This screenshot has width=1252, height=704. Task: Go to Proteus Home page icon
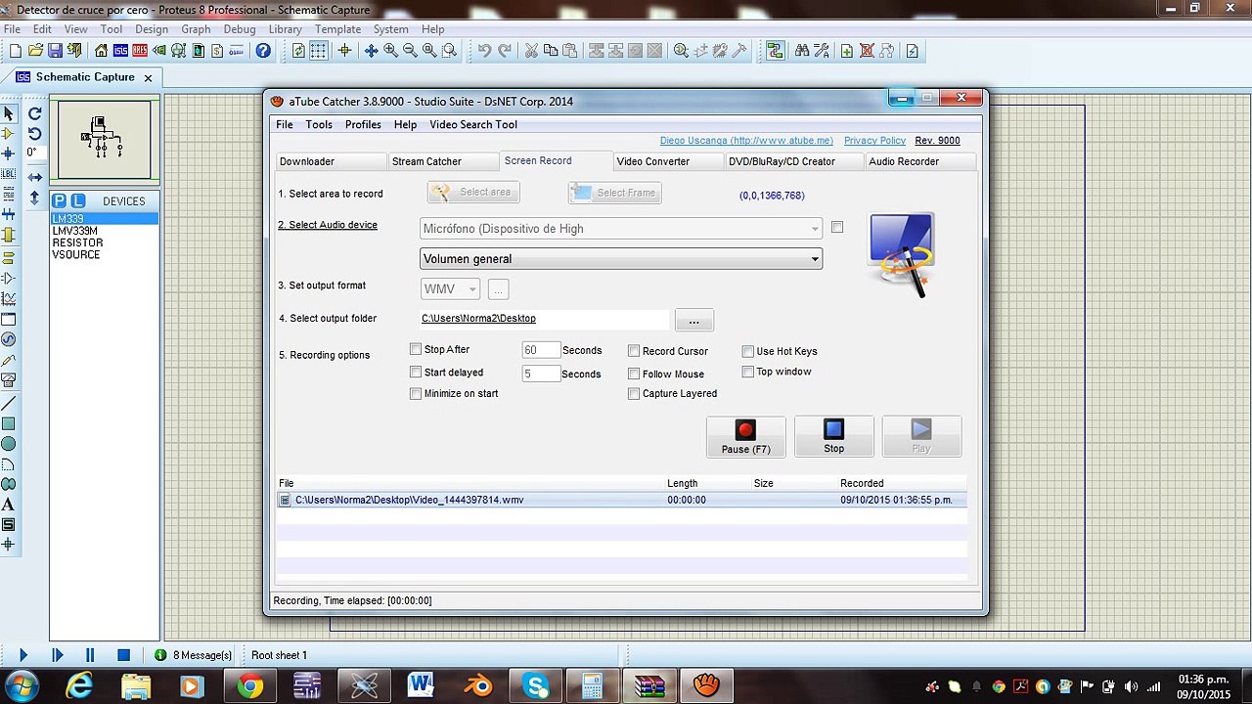[x=102, y=51]
